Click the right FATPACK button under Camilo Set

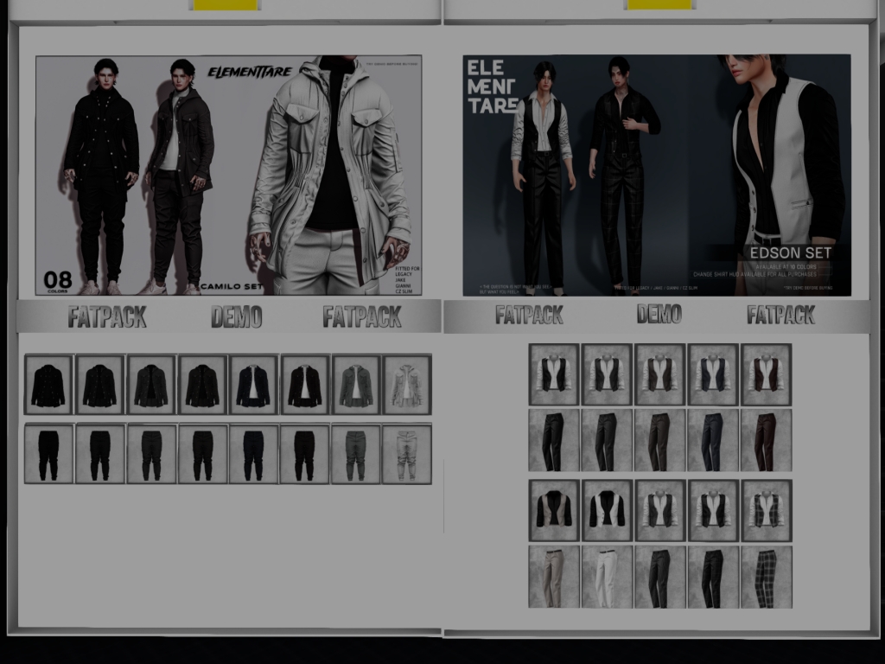362,317
